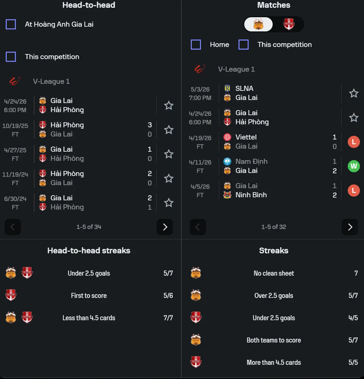
Task: Click the SLNA team crest
Action: (x=227, y=89)
